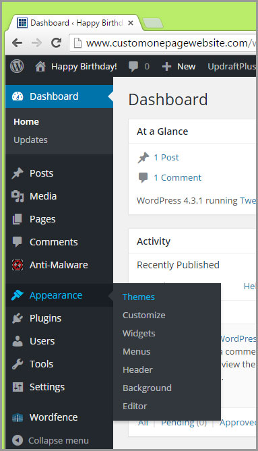Close the Dashboard browser tab
The height and width of the screenshot is (451, 258).
pyautogui.click(x=131, y=23)
